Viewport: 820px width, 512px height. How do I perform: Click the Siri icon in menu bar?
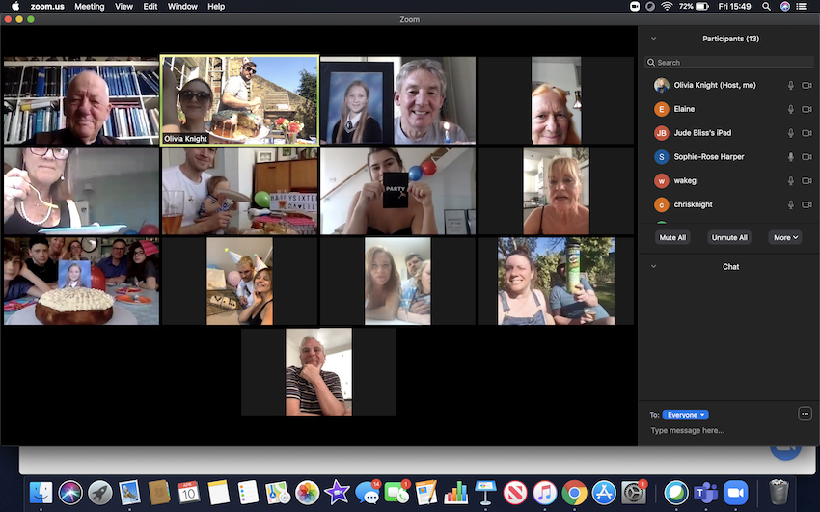click(785, 7)
